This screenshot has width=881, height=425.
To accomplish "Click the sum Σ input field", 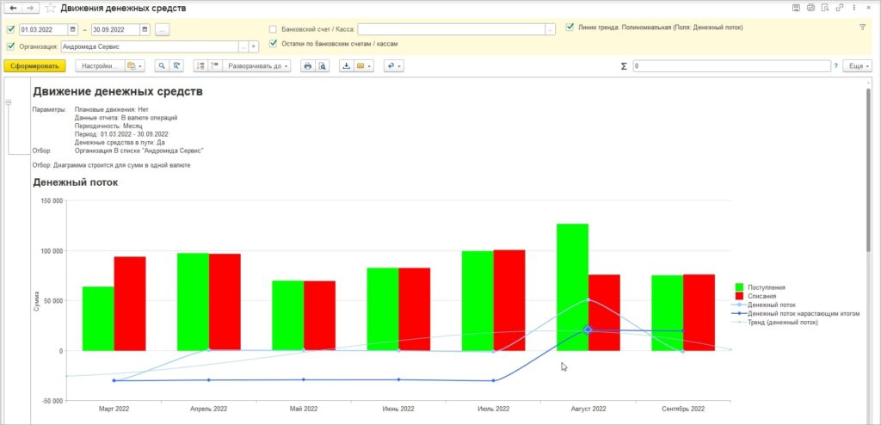I will pos(731,65).
